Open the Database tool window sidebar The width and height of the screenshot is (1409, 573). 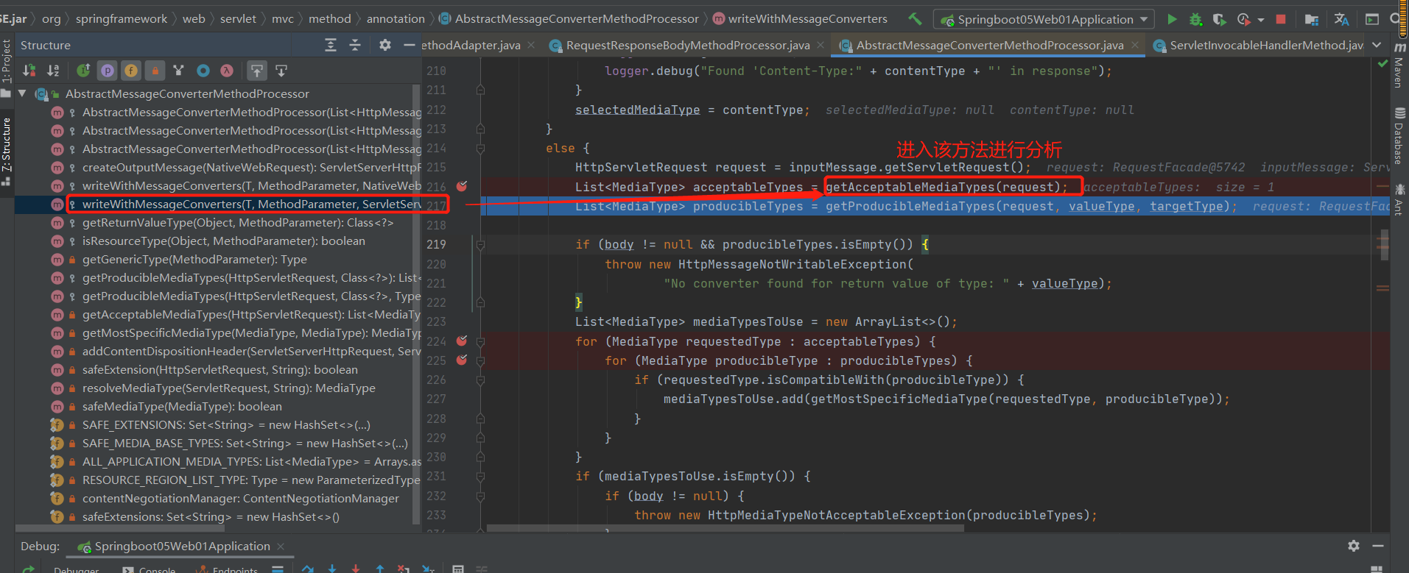coord(1399,136)
